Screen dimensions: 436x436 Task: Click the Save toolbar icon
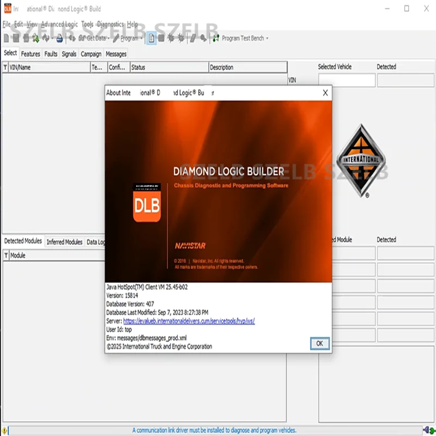[16, 38]
